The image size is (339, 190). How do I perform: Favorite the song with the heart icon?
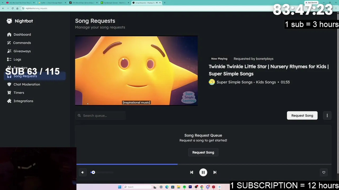click(x=324, y=172)
